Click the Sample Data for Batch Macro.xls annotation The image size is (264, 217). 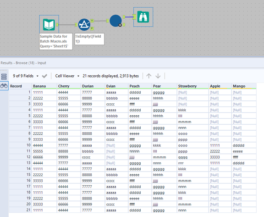click(56, 41)
